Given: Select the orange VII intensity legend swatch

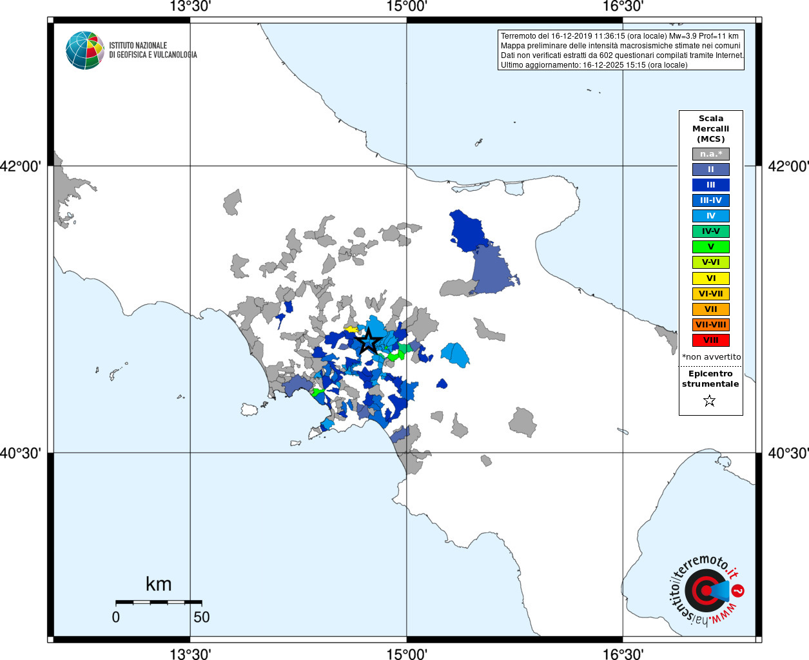Looking at the screenshot, I should pyautogui.click(x=711, y=309).
